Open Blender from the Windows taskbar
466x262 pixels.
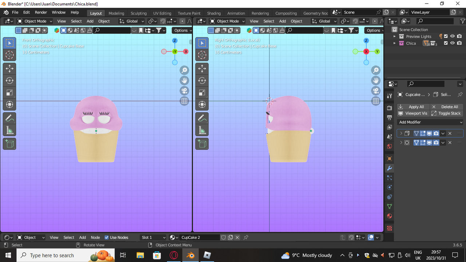190,255
